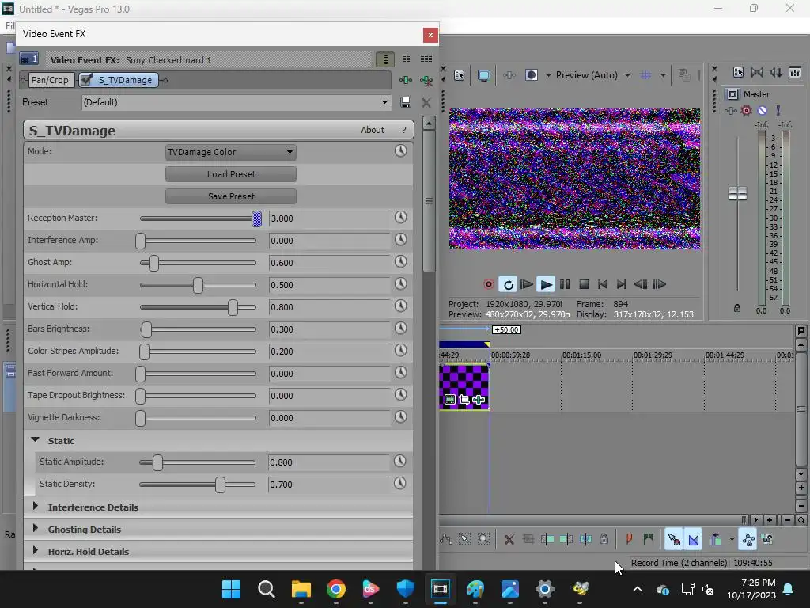Toggle animation clock for Mode parameter
810x608 pixels.
click(x=400, y=150)
